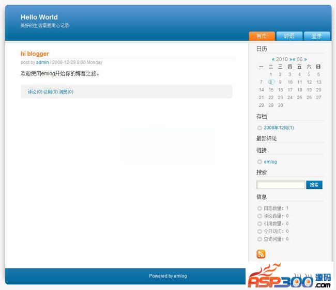The width and height of the screenshot is (336, 290).
Task: Click calendar date 13
Action: (x=318, y=82)
